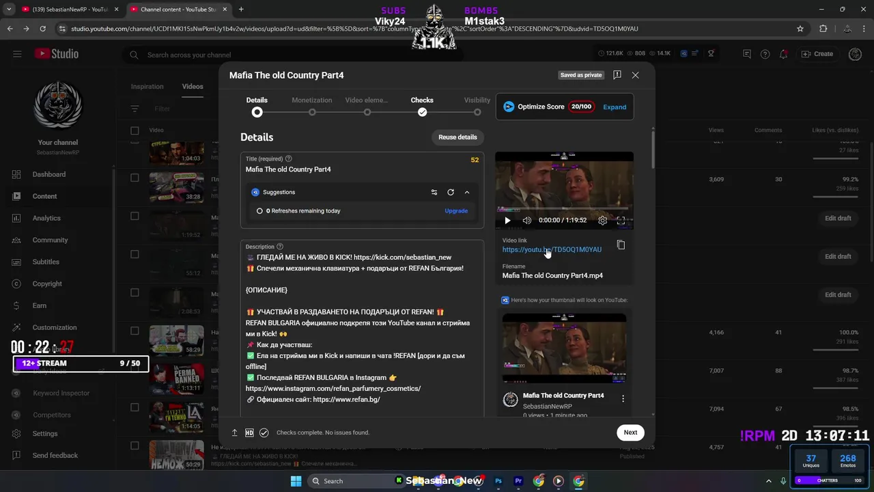Open Dashboard in the sidebar
Screen dimensions: 874x492
pos(49,174)
